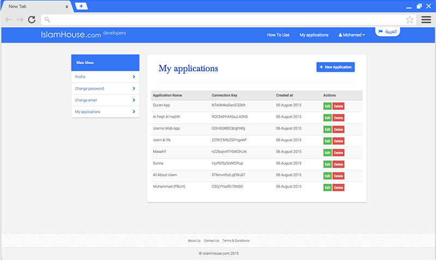The image size is (436, 261).
Task: Click the chevron next to sidebar My applications
Action: click(x=134, y=112)
